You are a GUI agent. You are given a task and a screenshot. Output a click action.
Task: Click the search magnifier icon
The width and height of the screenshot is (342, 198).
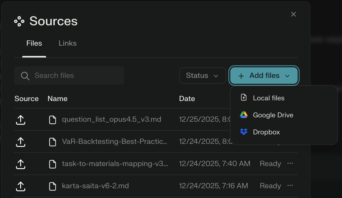point(25,76)
